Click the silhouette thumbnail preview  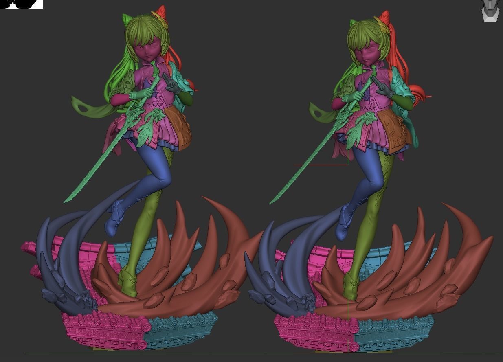pyautogui.click(x=21, y=4)
